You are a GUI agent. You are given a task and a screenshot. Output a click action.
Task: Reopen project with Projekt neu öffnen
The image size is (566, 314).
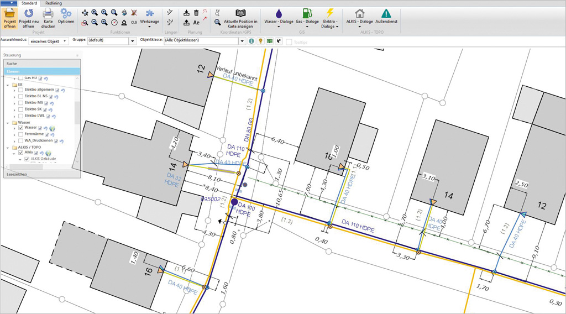29,13
